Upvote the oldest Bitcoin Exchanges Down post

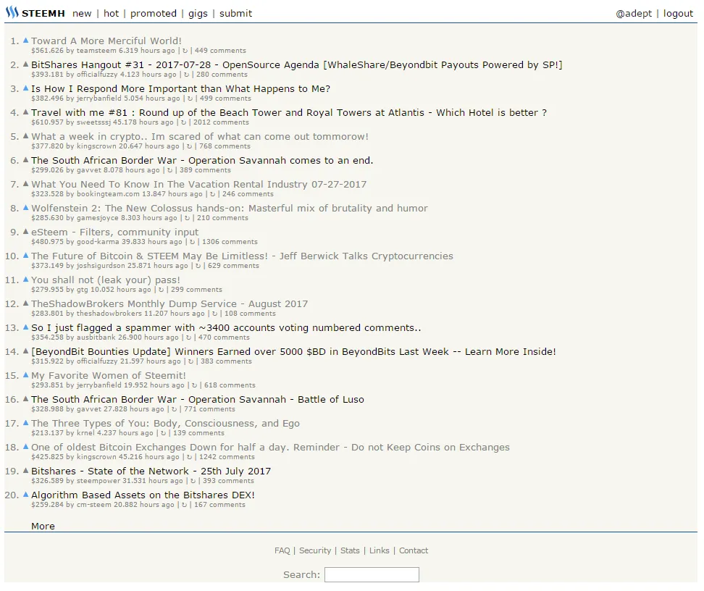pos(25,446)
